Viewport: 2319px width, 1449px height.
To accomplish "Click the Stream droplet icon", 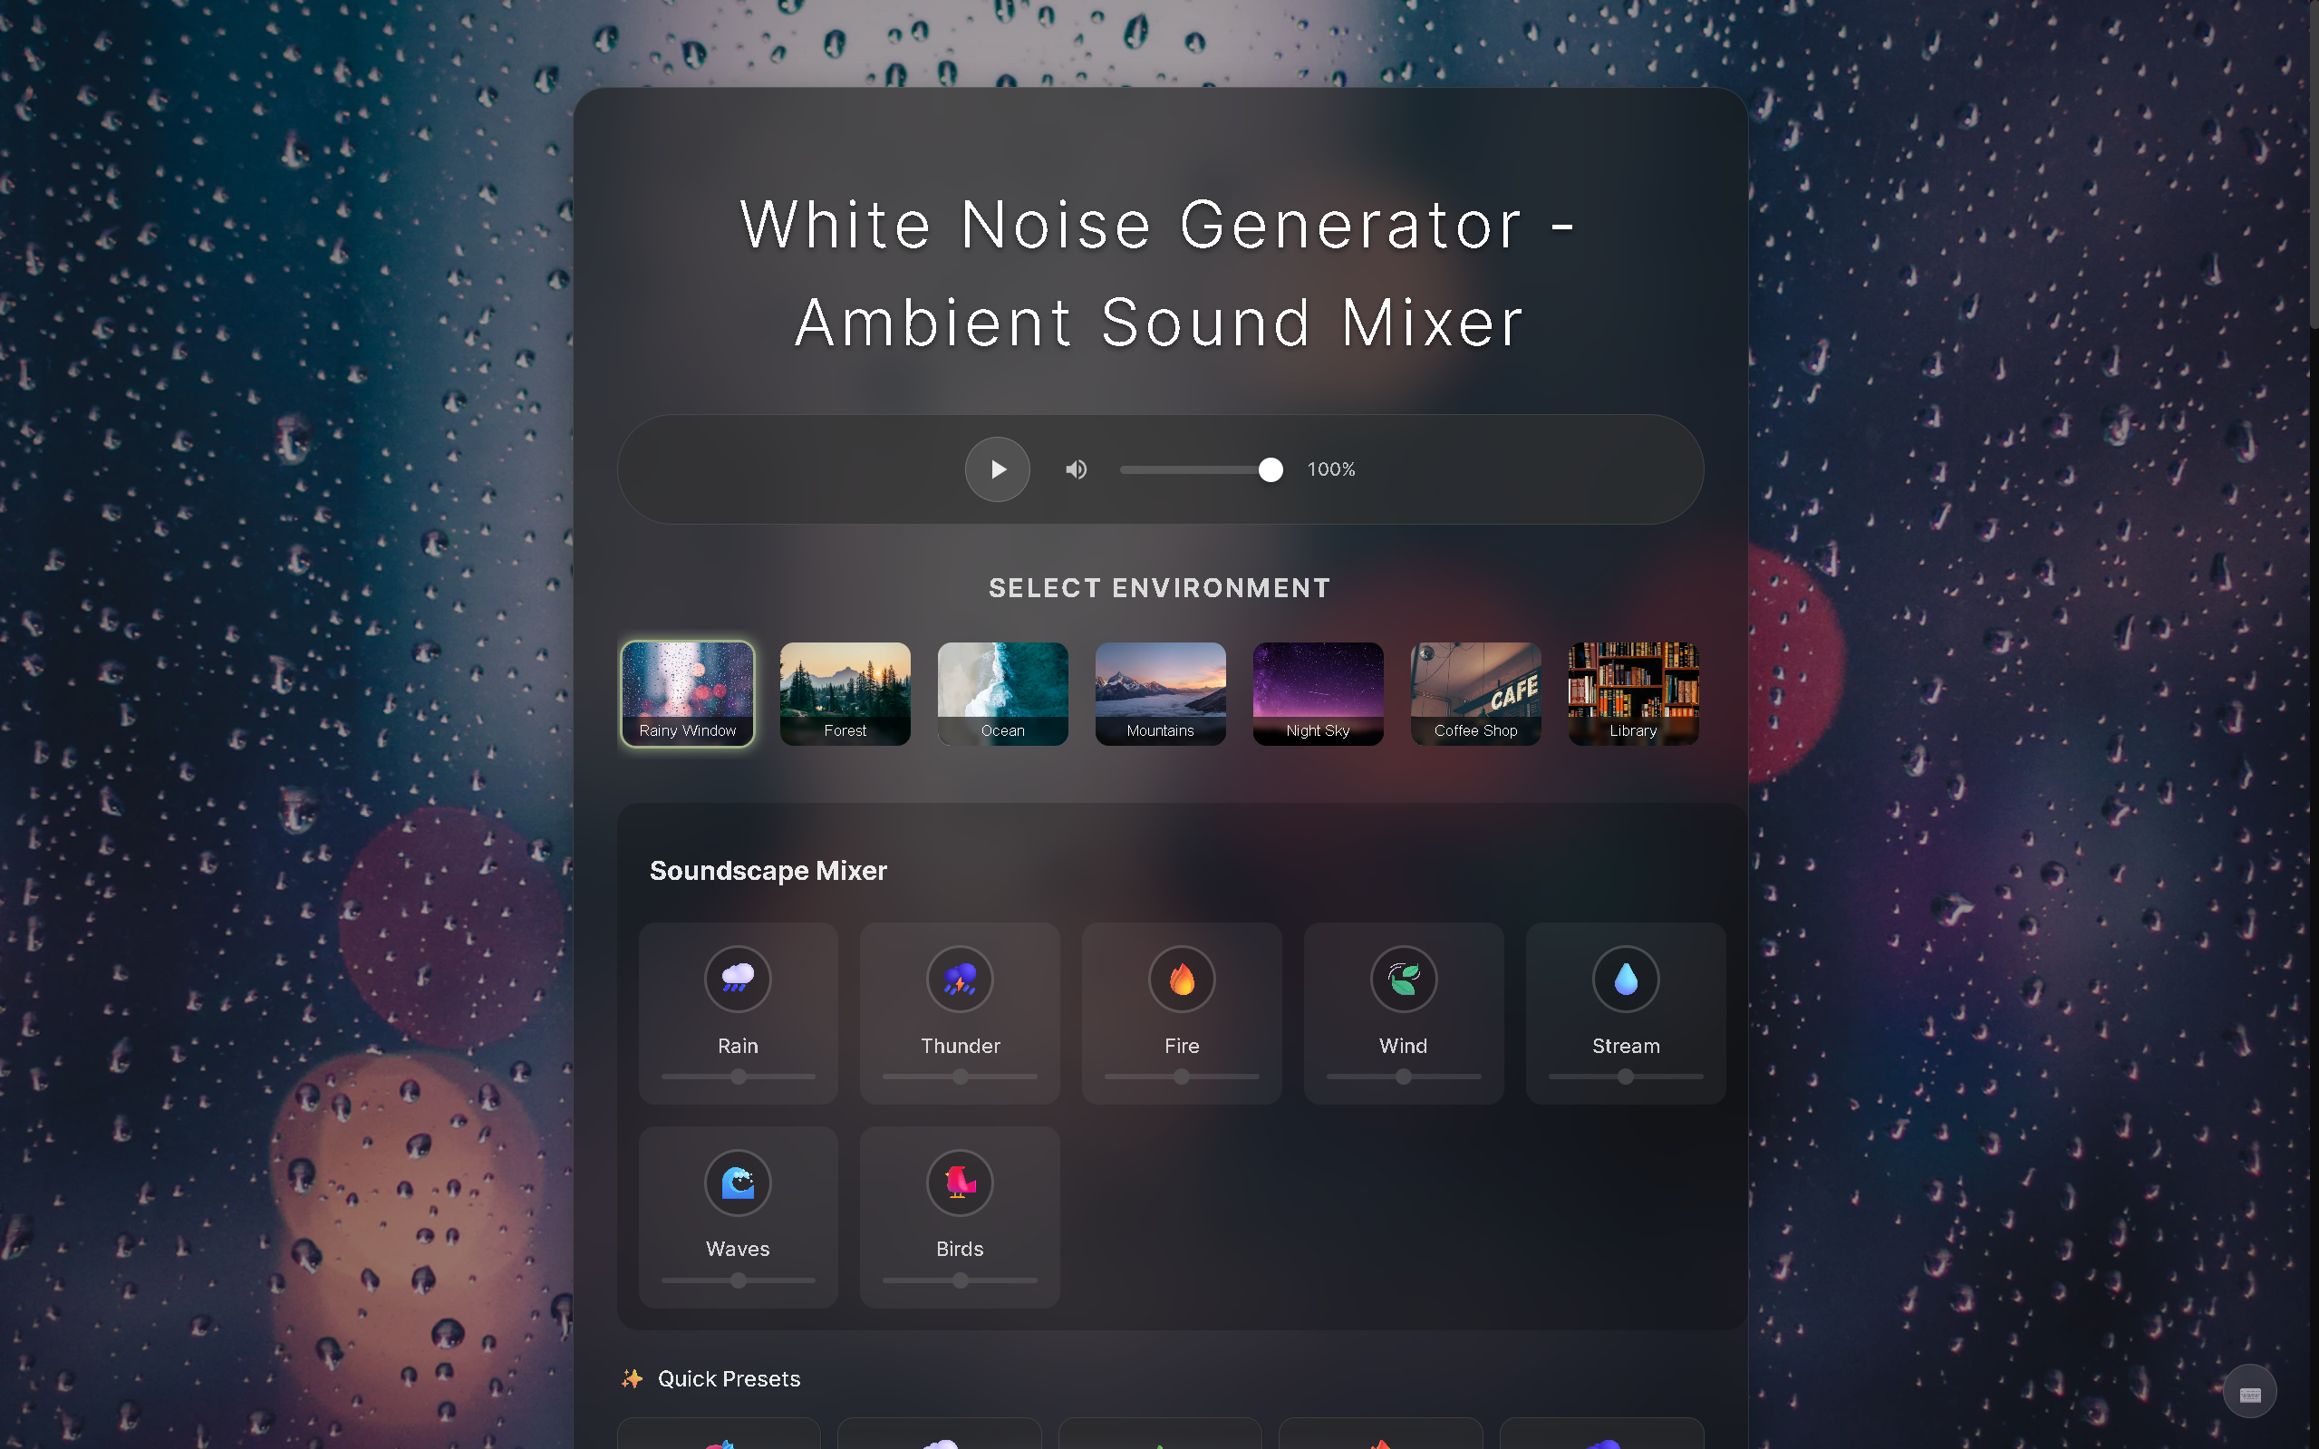I will (x=1623, y=979).
